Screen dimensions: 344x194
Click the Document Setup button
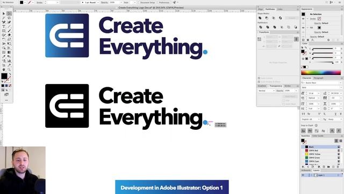tap(147, 2)
